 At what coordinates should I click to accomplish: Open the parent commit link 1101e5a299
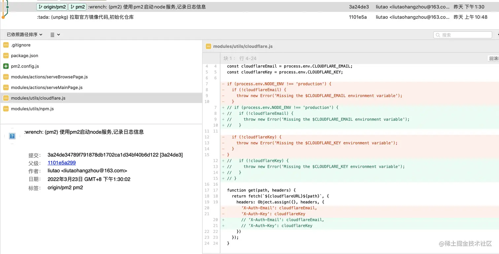click(x=62, y=163)
